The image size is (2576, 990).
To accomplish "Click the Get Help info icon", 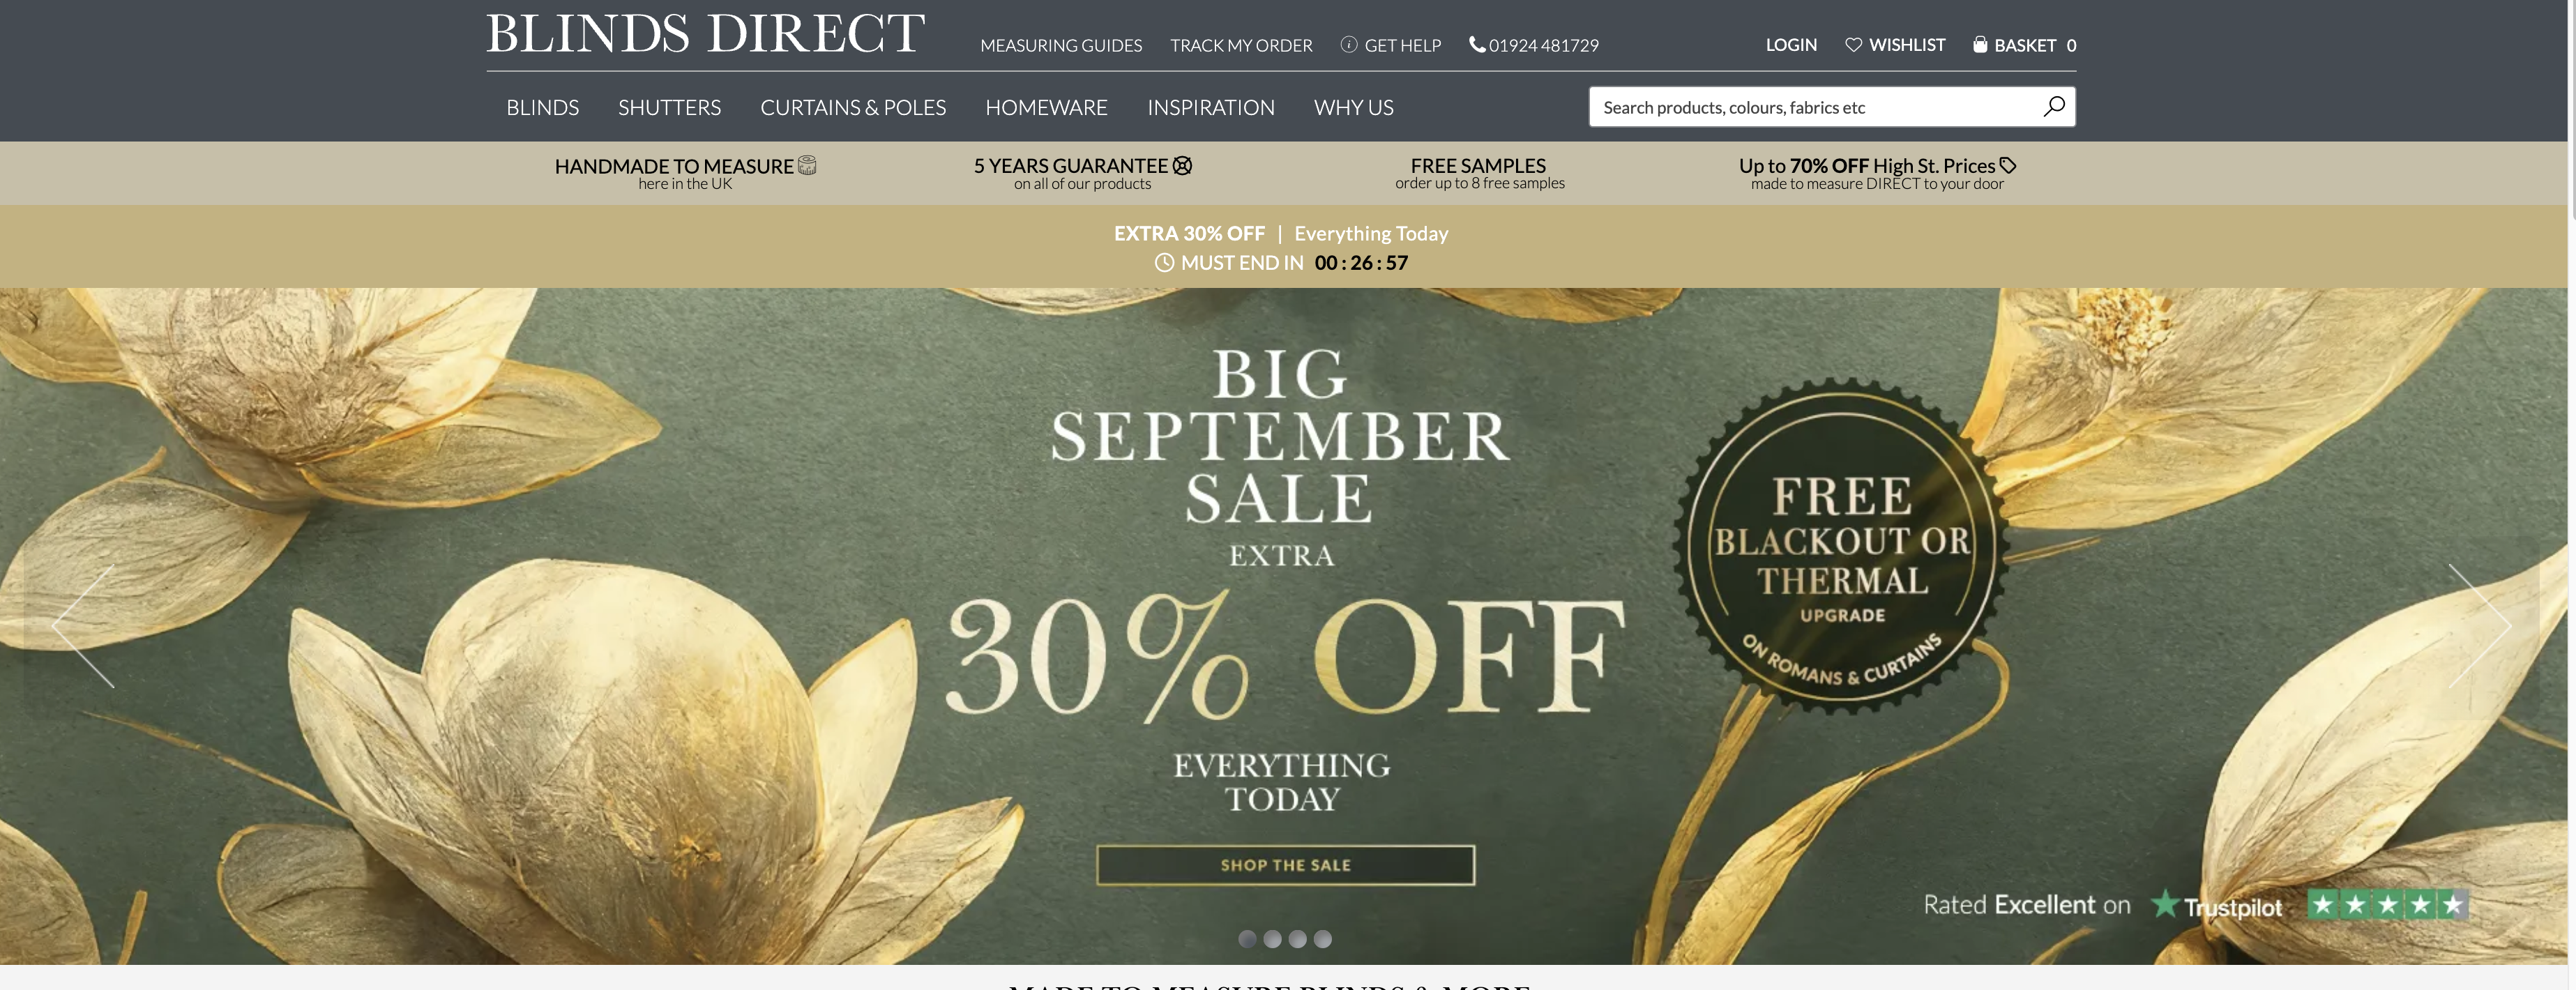I will coord(1348,44).
